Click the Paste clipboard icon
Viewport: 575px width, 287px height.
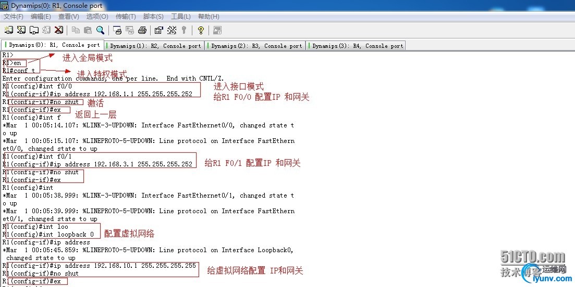pyautogui.click(x=88, y=30)
